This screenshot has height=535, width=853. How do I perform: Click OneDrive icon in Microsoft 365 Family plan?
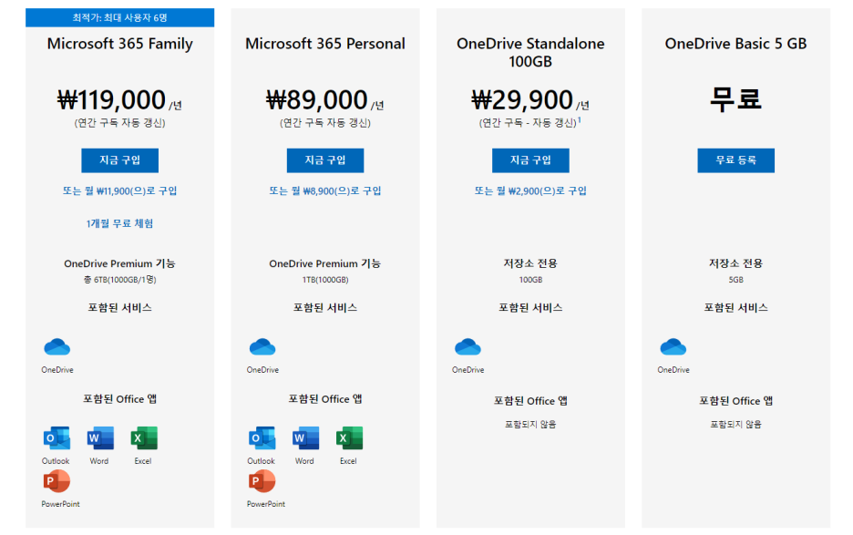(x=57, y=347)
